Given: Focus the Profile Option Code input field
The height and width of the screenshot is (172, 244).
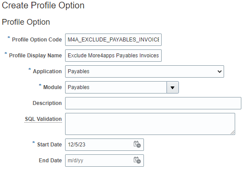Looking at the screenshot, I should 113,40.
